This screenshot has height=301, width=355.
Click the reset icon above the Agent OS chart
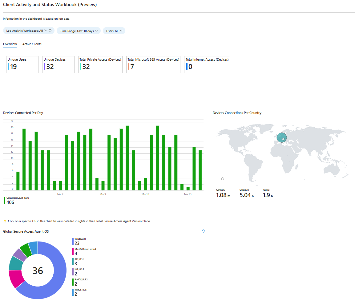[203, 231]
